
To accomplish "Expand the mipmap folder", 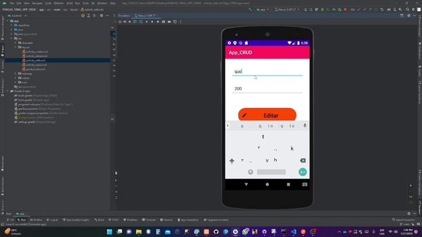I will (x=15, y=73).
